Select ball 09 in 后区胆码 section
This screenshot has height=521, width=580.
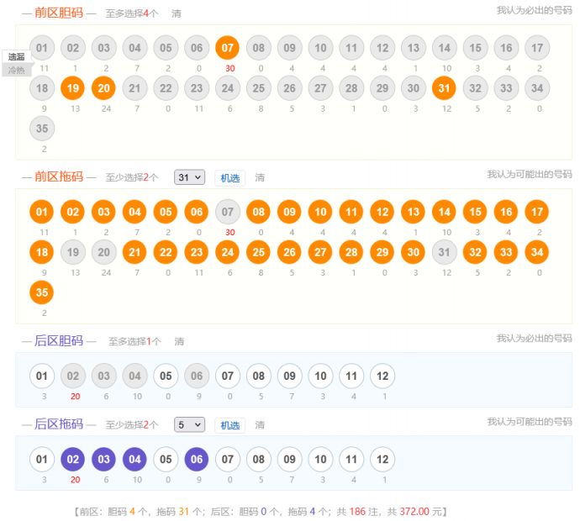coord(289,376)
